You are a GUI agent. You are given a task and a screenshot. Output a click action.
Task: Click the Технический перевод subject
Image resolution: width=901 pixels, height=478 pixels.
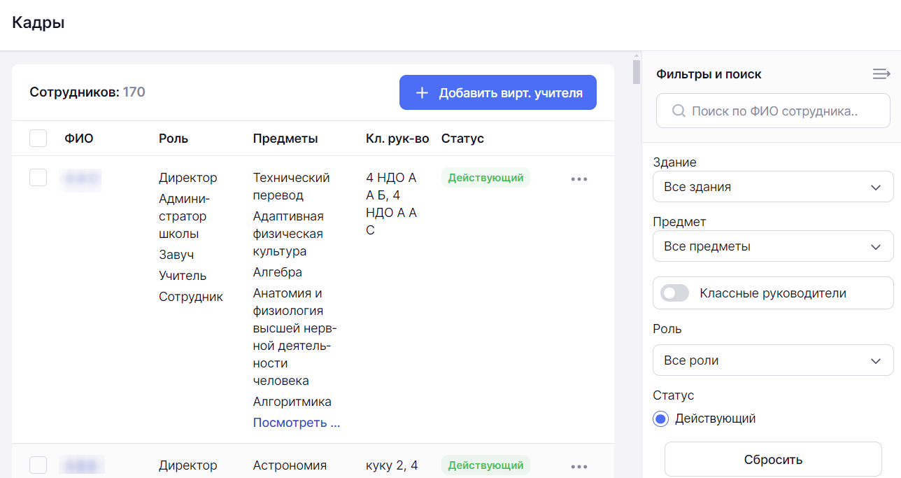click(291, 186)
